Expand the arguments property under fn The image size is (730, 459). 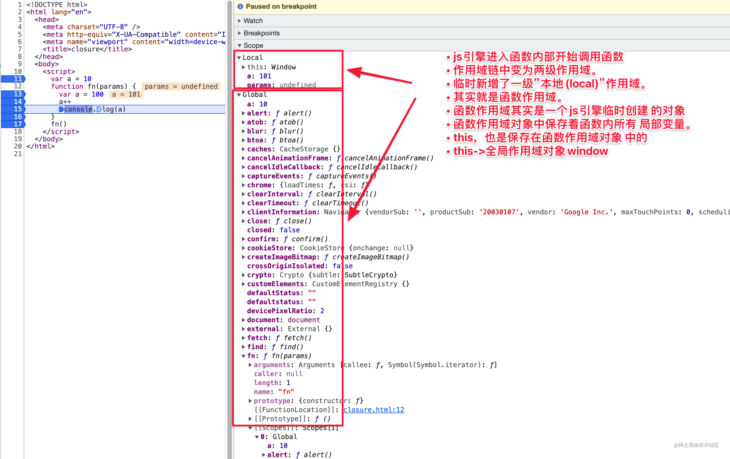250,365
